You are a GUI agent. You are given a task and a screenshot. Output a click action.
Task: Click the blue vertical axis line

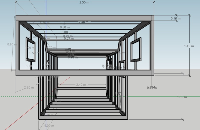[46, 7]
